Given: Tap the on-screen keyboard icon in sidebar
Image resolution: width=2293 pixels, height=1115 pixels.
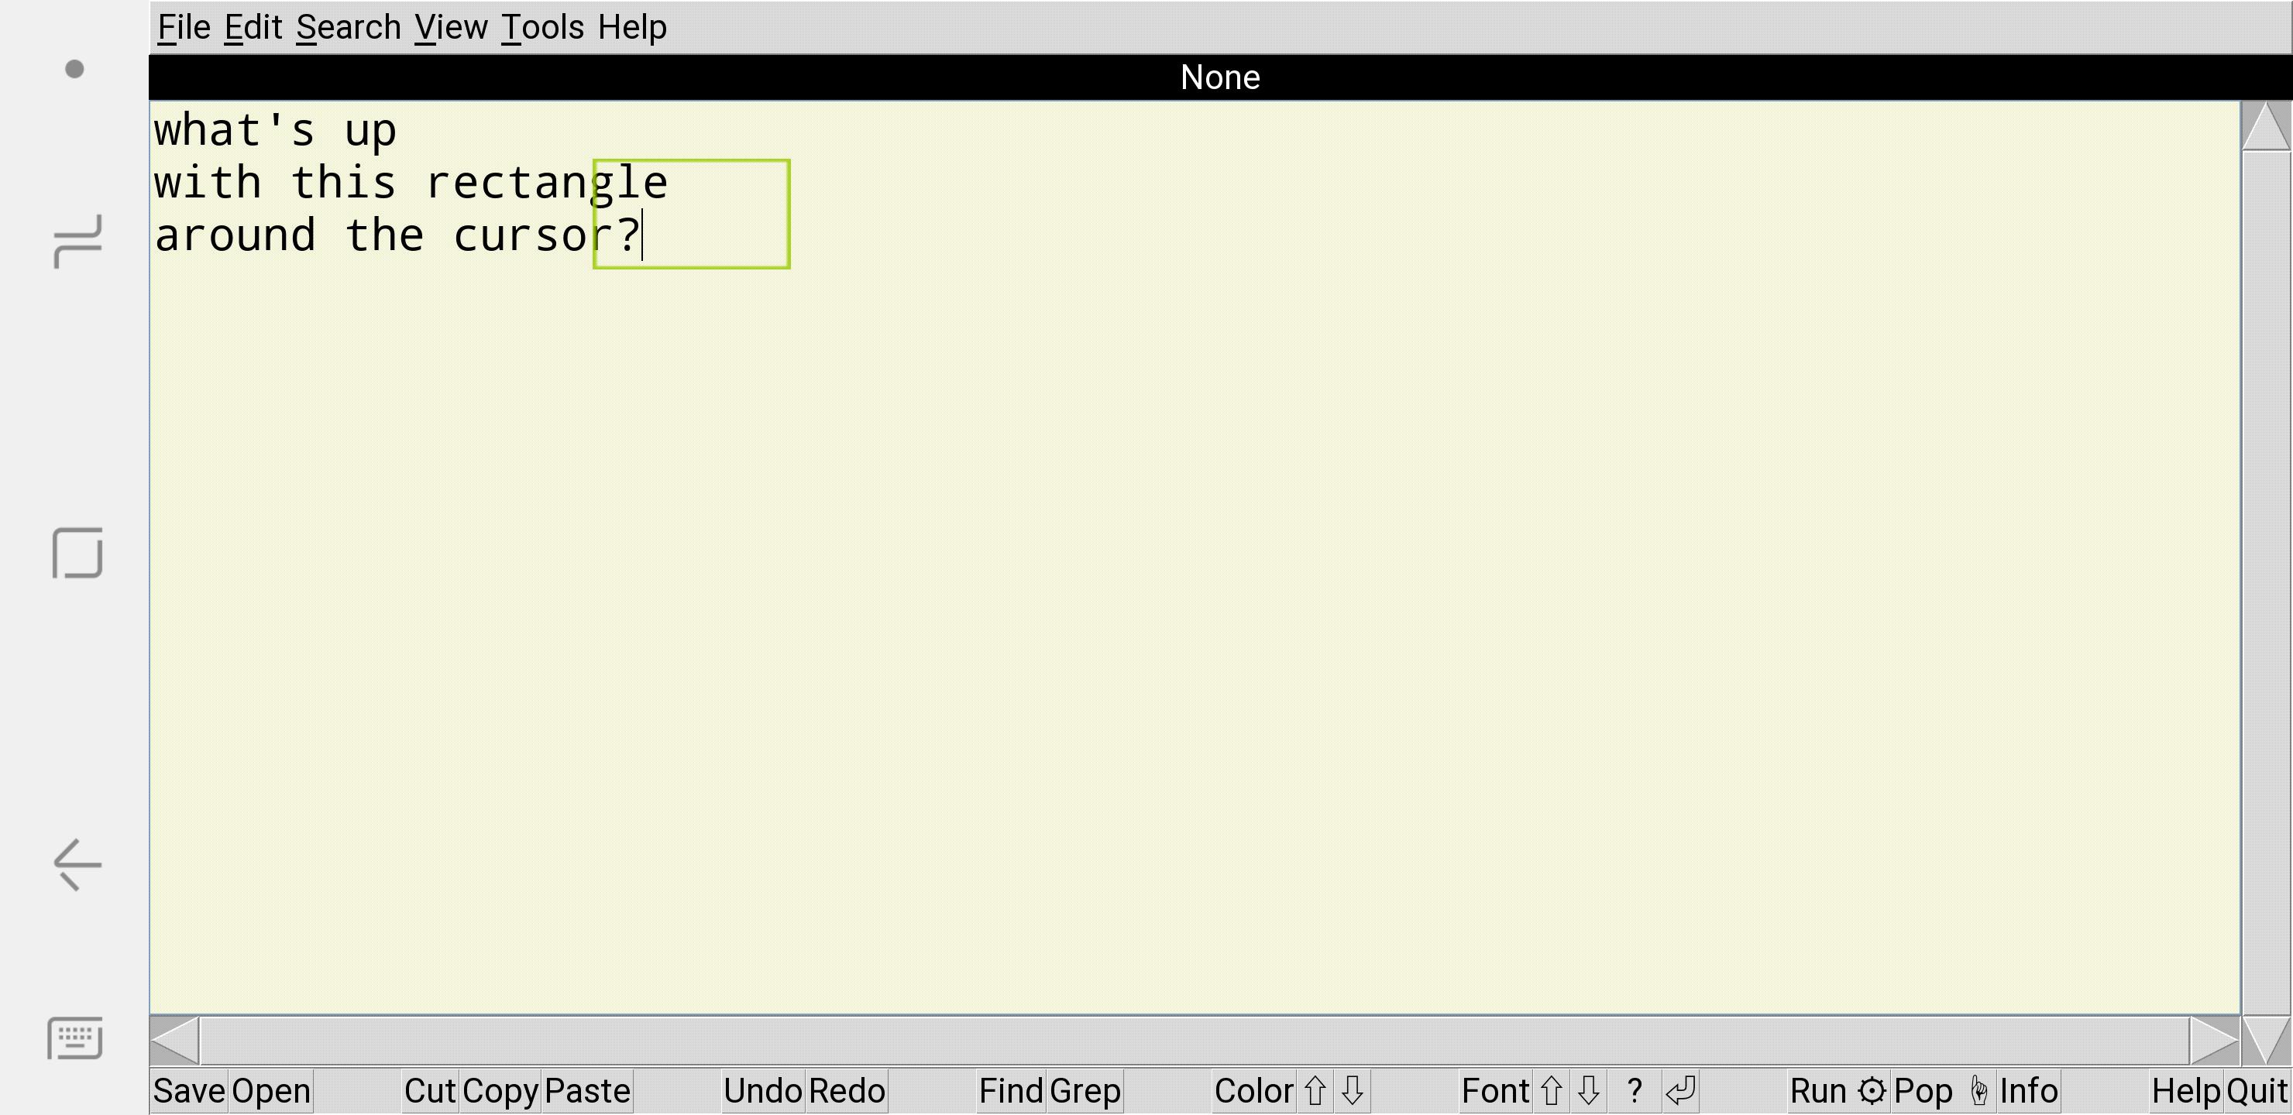Looking at the screenshot, I should pyautogui.click(x=76, y=1038).
